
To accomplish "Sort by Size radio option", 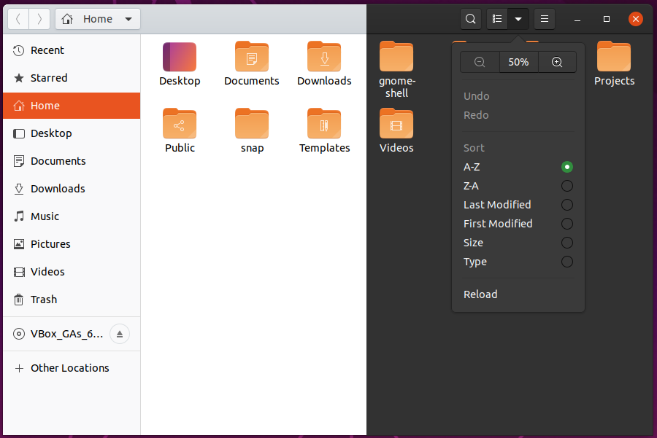I will click(567, 243).
